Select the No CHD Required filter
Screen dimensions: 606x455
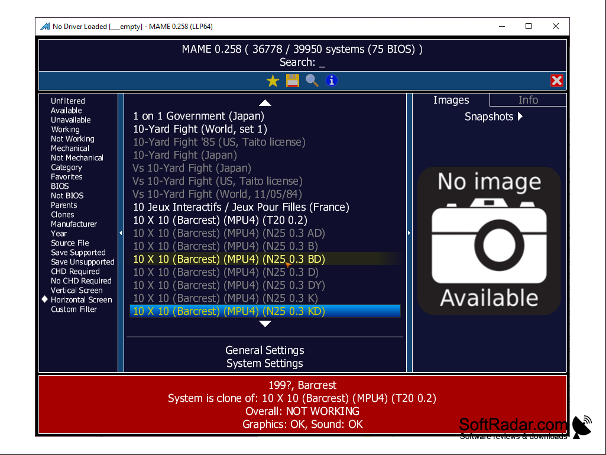pos(81,281)
